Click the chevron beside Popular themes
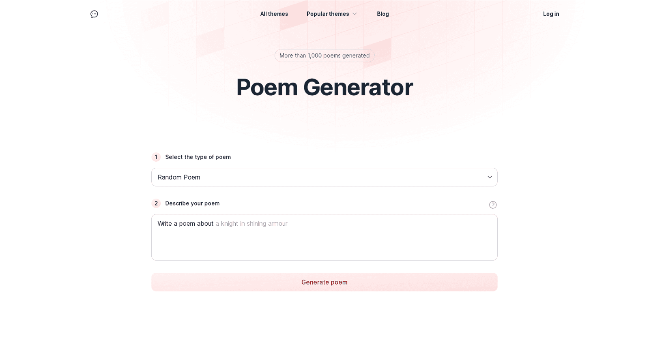Viewport: 649px width, 338px height. pos(354,14)
